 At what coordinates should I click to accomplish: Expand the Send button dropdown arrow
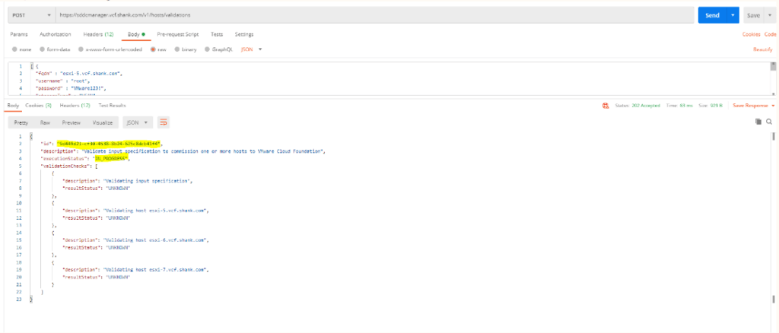(x=733, y=15)
